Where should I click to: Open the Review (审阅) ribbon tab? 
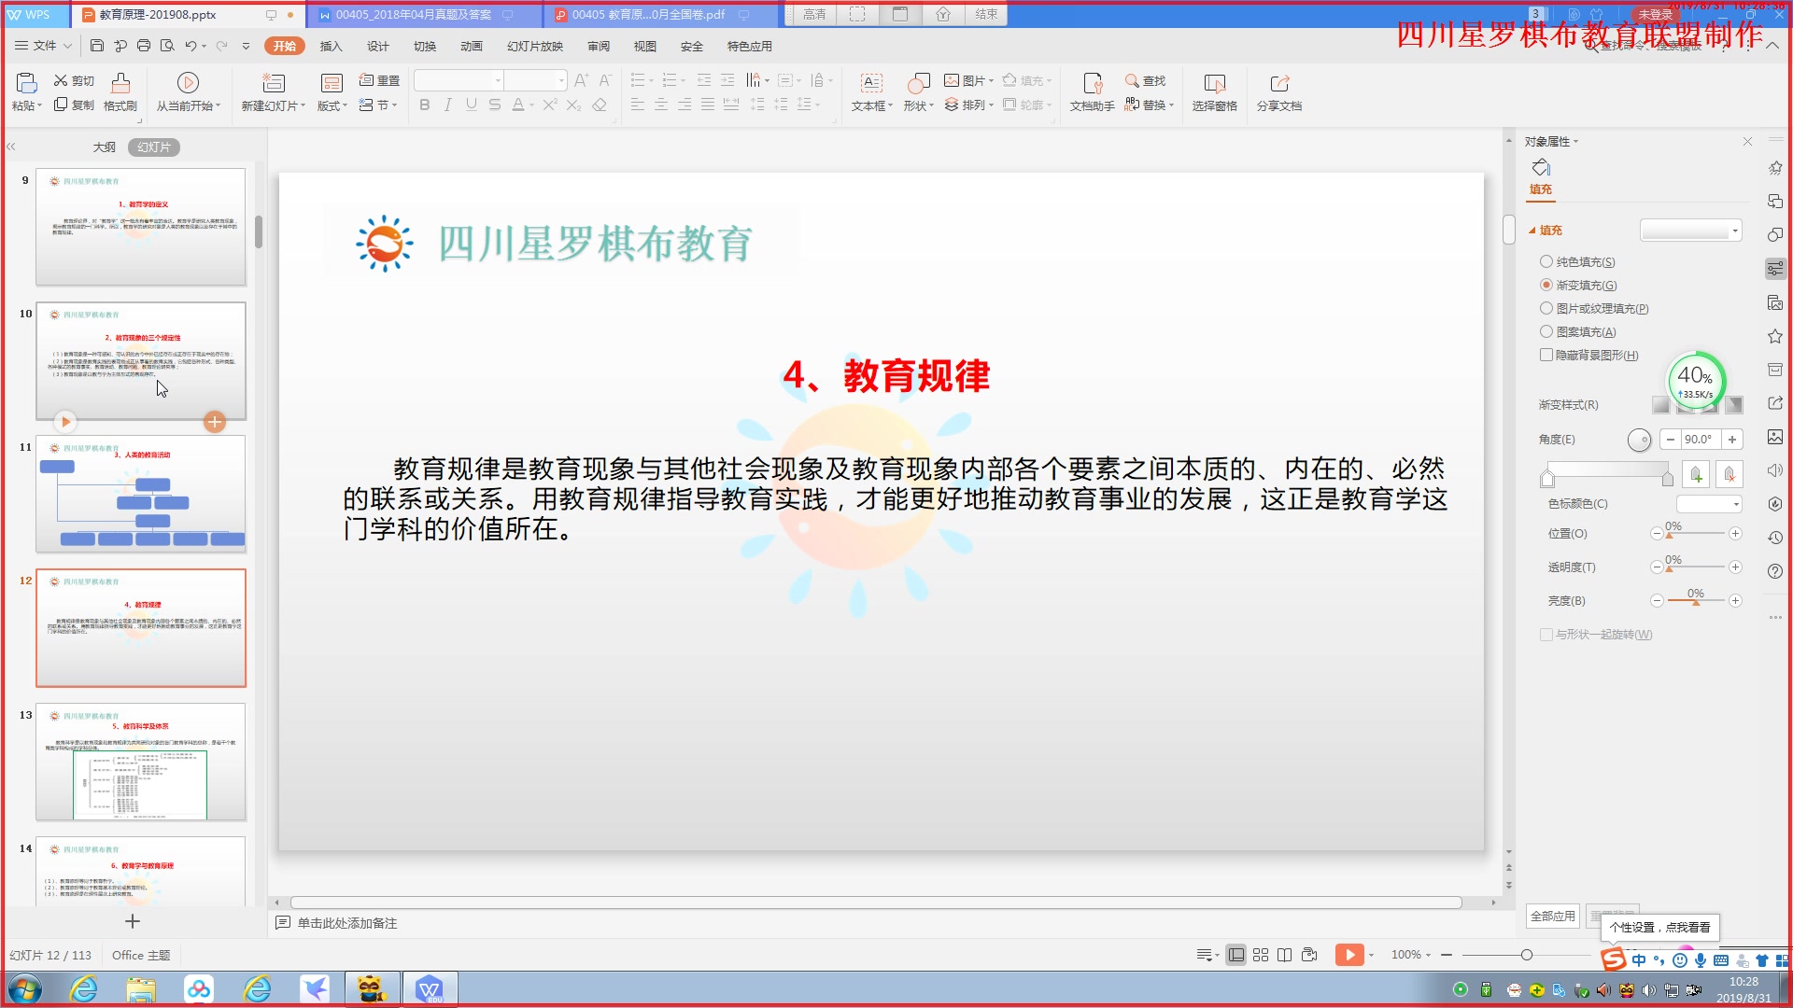tap(599, 46)
